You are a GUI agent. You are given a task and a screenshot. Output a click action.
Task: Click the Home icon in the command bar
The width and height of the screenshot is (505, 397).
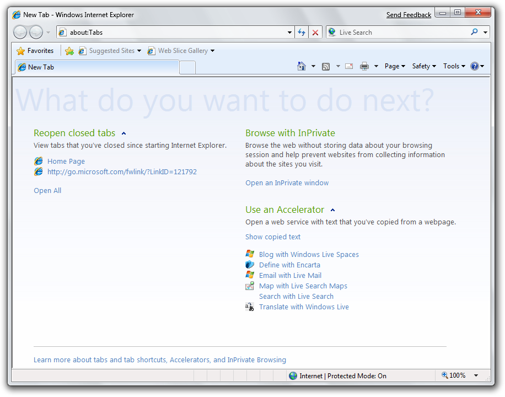(301, 66)
